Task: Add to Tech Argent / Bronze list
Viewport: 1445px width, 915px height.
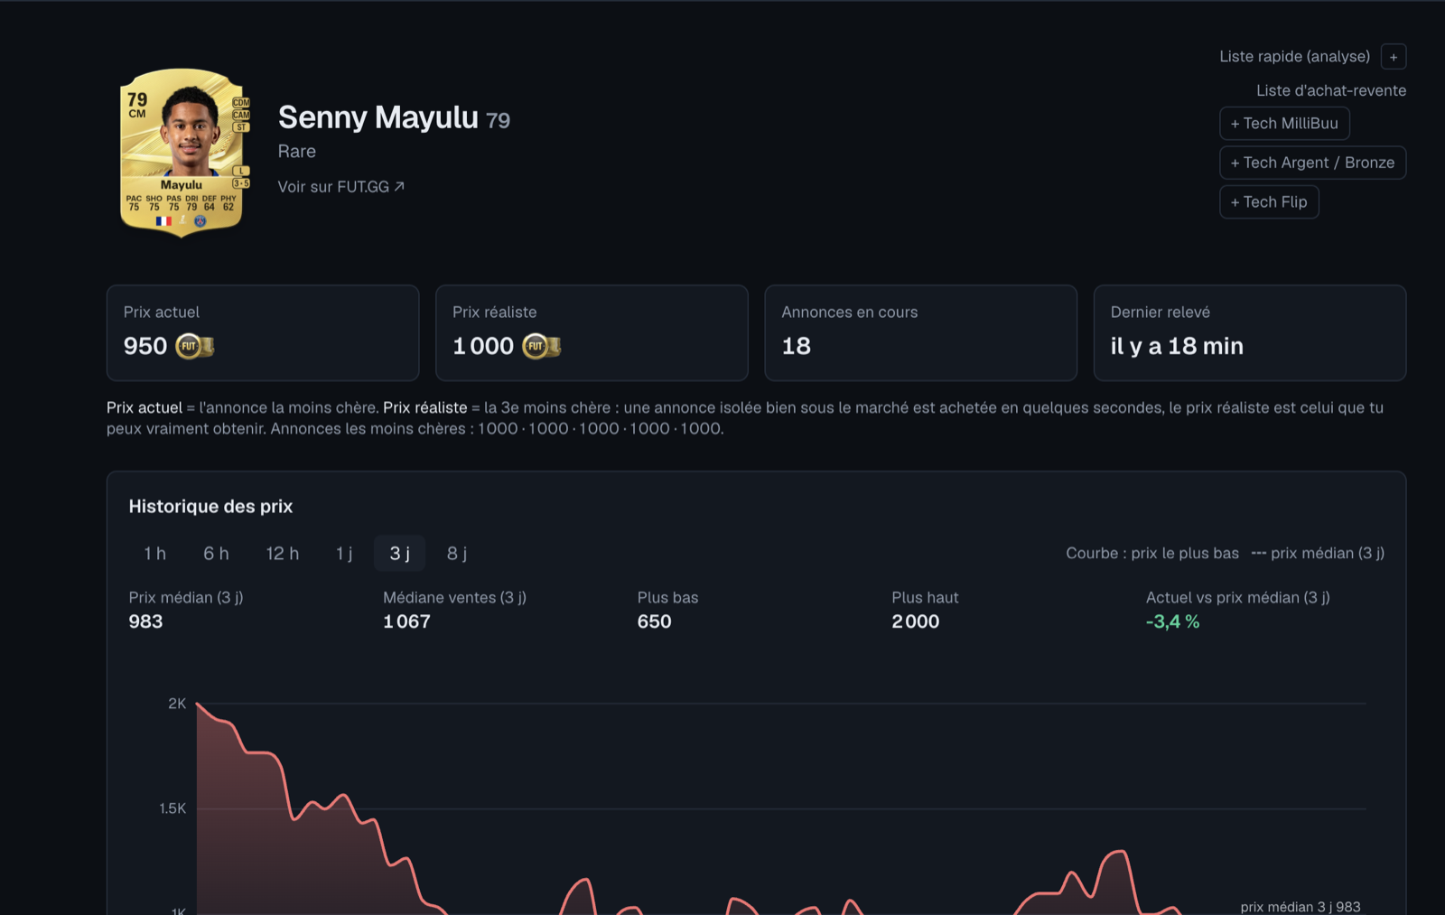Action: coord(1312,163)
